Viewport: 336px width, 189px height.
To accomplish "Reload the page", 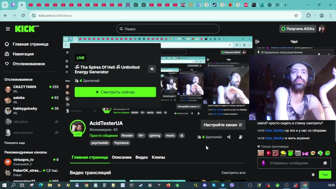I will (23, 15).
